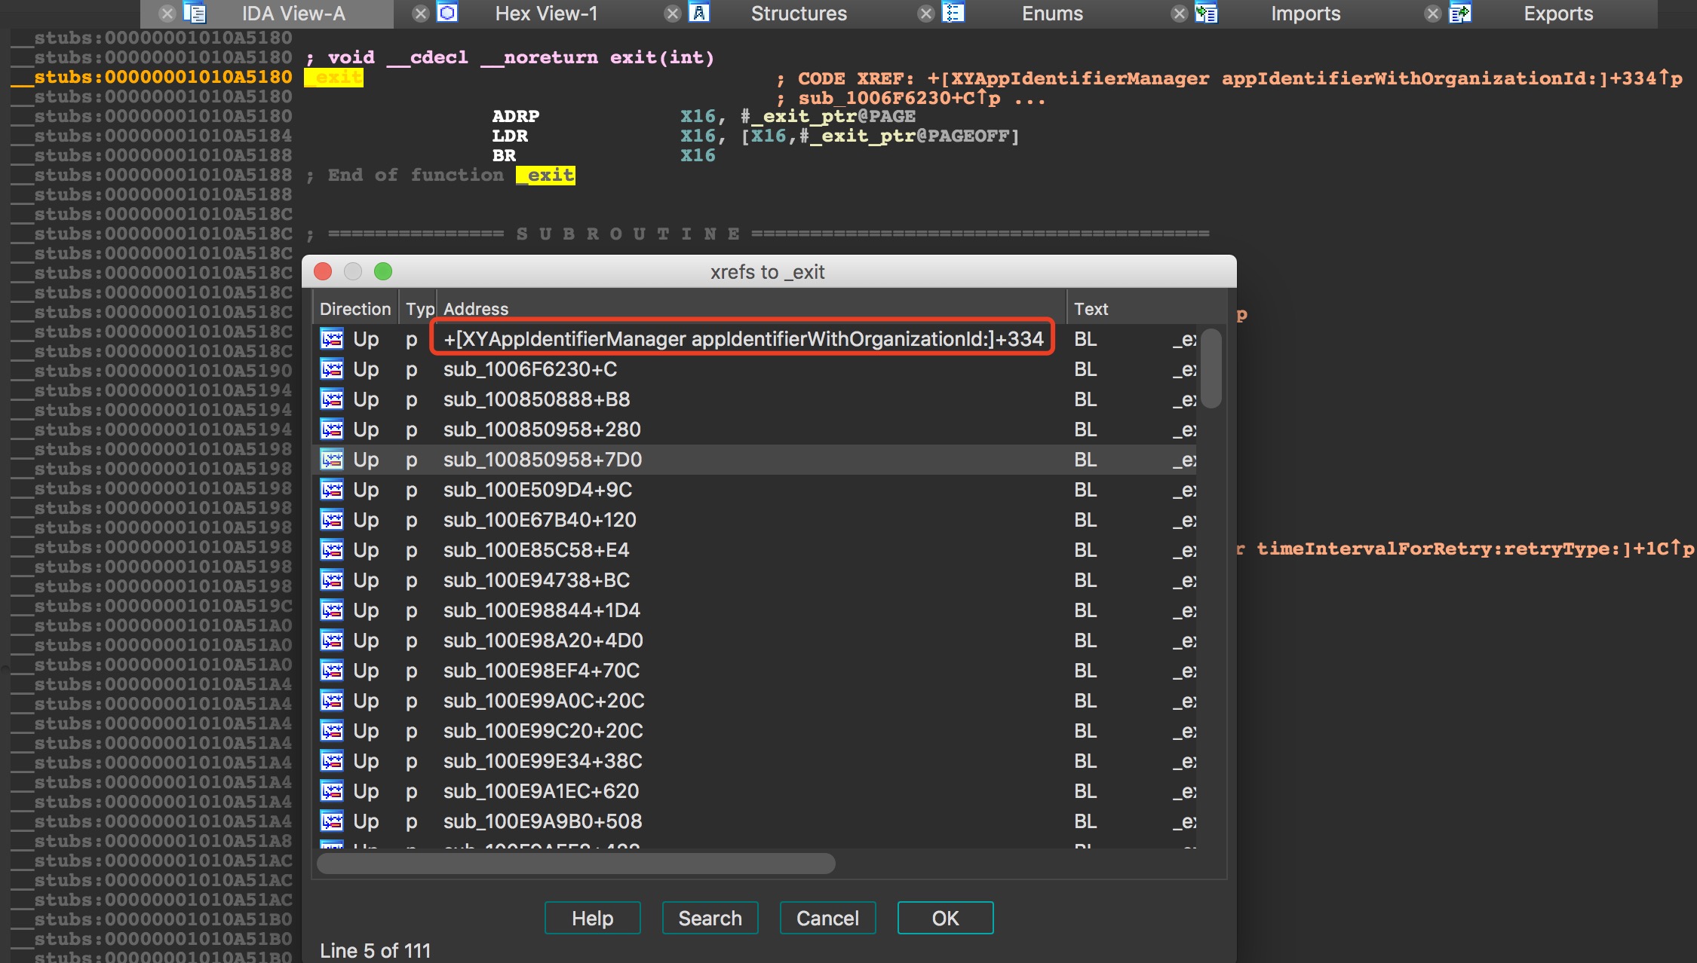Close the Structures tab
The height and width of the screenshot is (963, 1697).
point(673,13)
